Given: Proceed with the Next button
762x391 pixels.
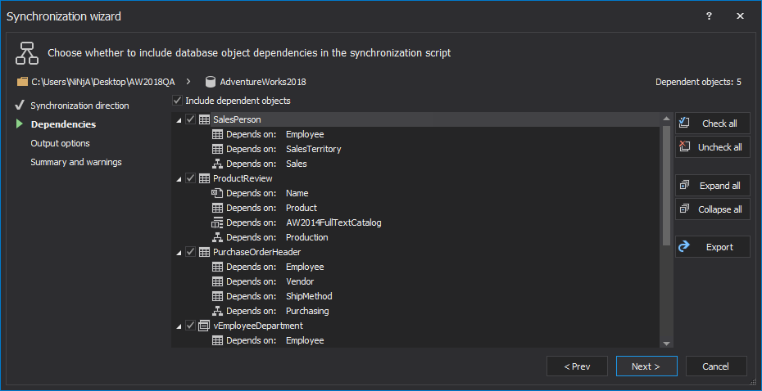Looking at the screenshot, I should (x=646, y=366).
